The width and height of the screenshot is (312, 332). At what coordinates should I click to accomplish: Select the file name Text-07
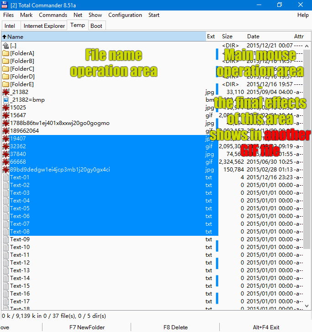[x=20, y=224]
